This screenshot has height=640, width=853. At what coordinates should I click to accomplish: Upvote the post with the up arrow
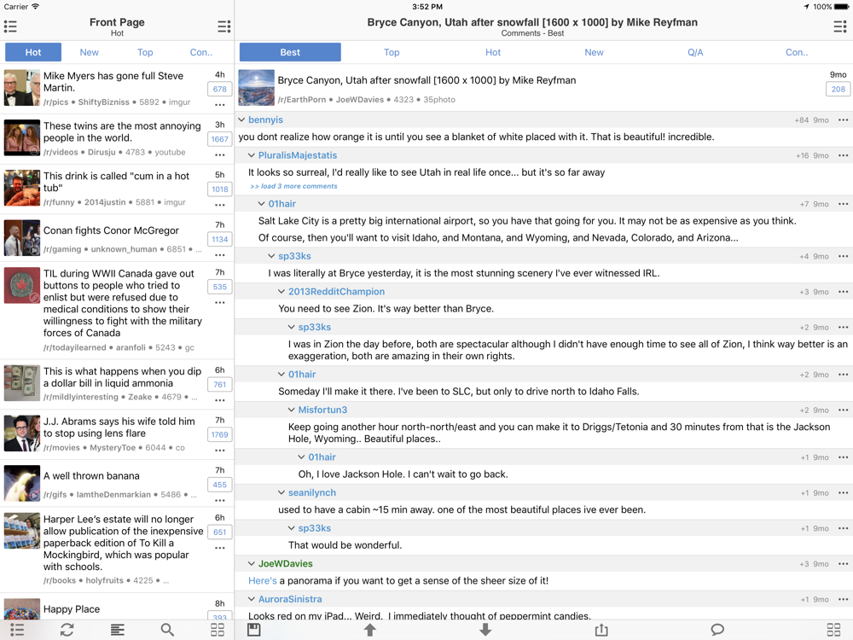(370, 630)
